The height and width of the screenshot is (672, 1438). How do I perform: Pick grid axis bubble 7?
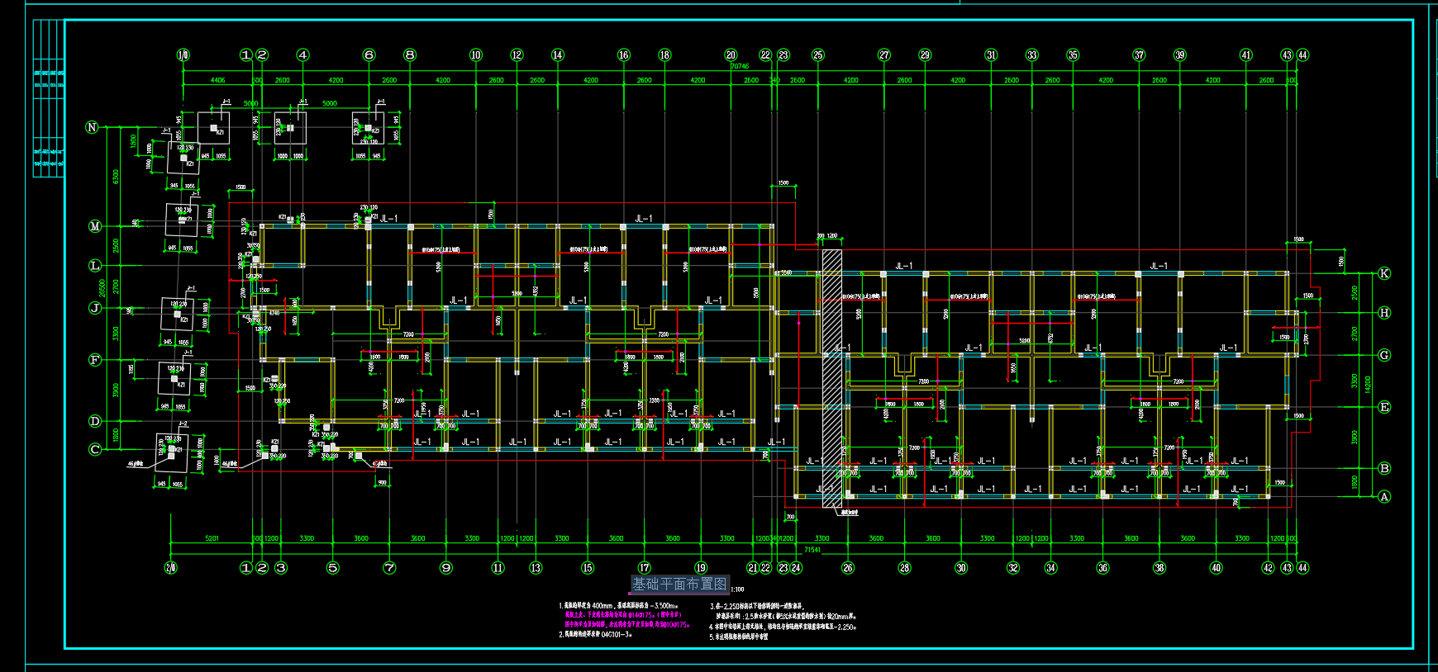click(x=389, y=568)
